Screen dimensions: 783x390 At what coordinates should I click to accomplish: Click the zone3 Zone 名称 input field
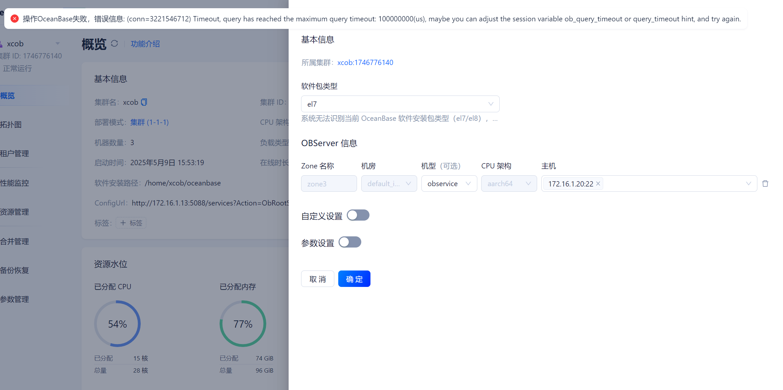329,184
